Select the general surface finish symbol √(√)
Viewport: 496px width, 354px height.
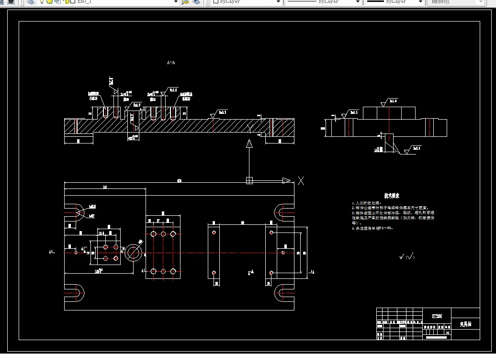(x=407, y=256)
